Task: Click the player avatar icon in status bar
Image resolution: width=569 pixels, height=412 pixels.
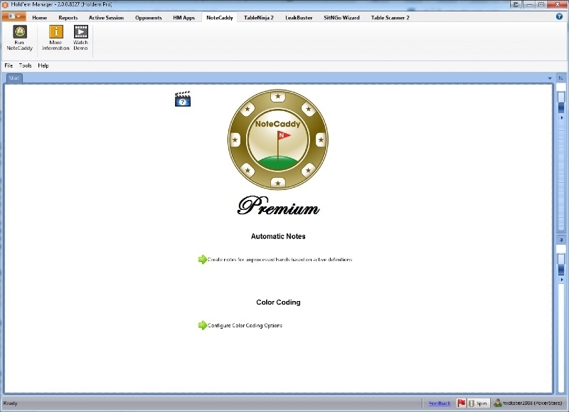Action: click(498, 403)
